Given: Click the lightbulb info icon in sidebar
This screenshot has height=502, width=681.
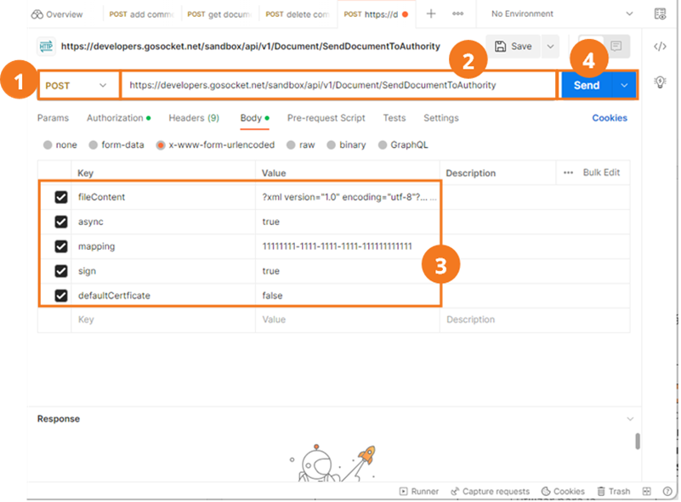Looking at the screenshot, I should [660, 82].
